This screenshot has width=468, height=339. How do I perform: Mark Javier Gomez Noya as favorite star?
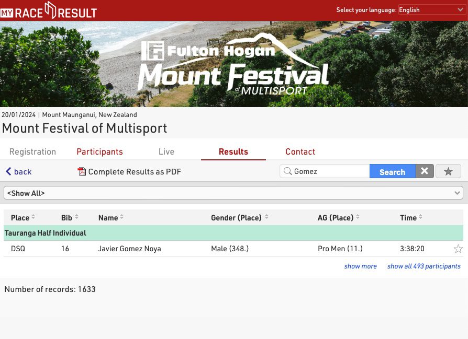click(x=458, y=249)
